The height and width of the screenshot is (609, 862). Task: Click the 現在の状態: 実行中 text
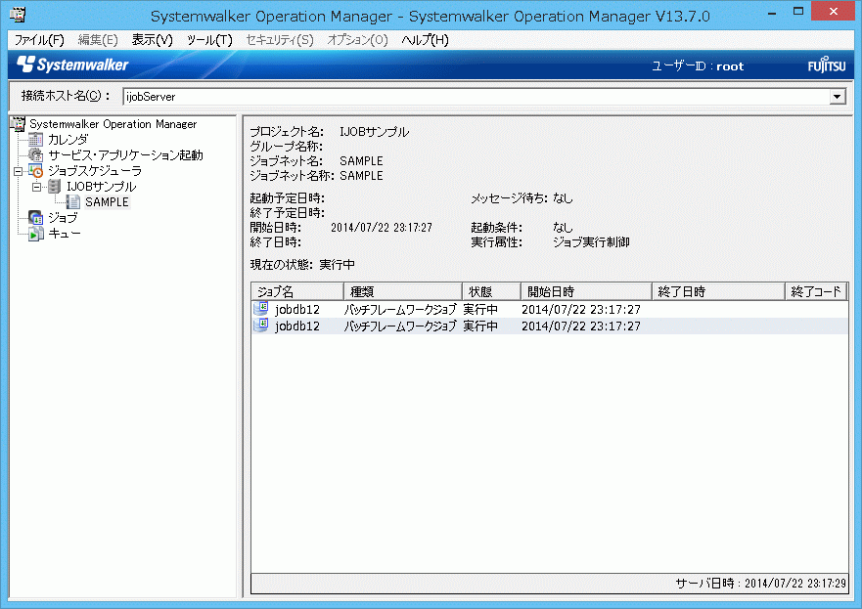[x=302, y=265]
